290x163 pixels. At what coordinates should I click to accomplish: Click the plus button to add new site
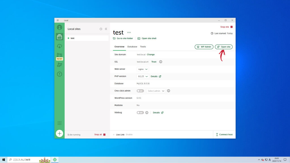[59, 134]
